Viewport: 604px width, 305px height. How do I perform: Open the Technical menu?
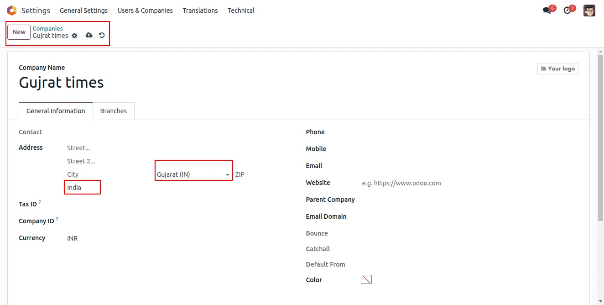tap(241, 10)
